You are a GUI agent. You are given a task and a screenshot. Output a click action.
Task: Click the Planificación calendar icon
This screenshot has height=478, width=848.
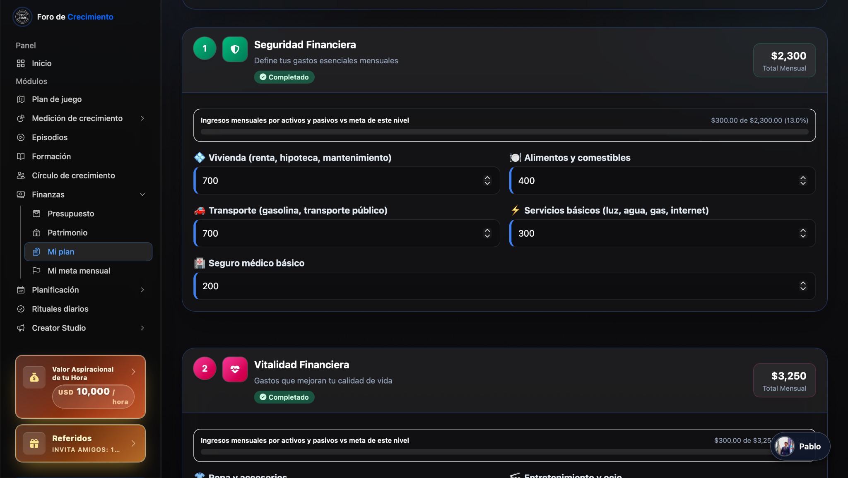21,290
